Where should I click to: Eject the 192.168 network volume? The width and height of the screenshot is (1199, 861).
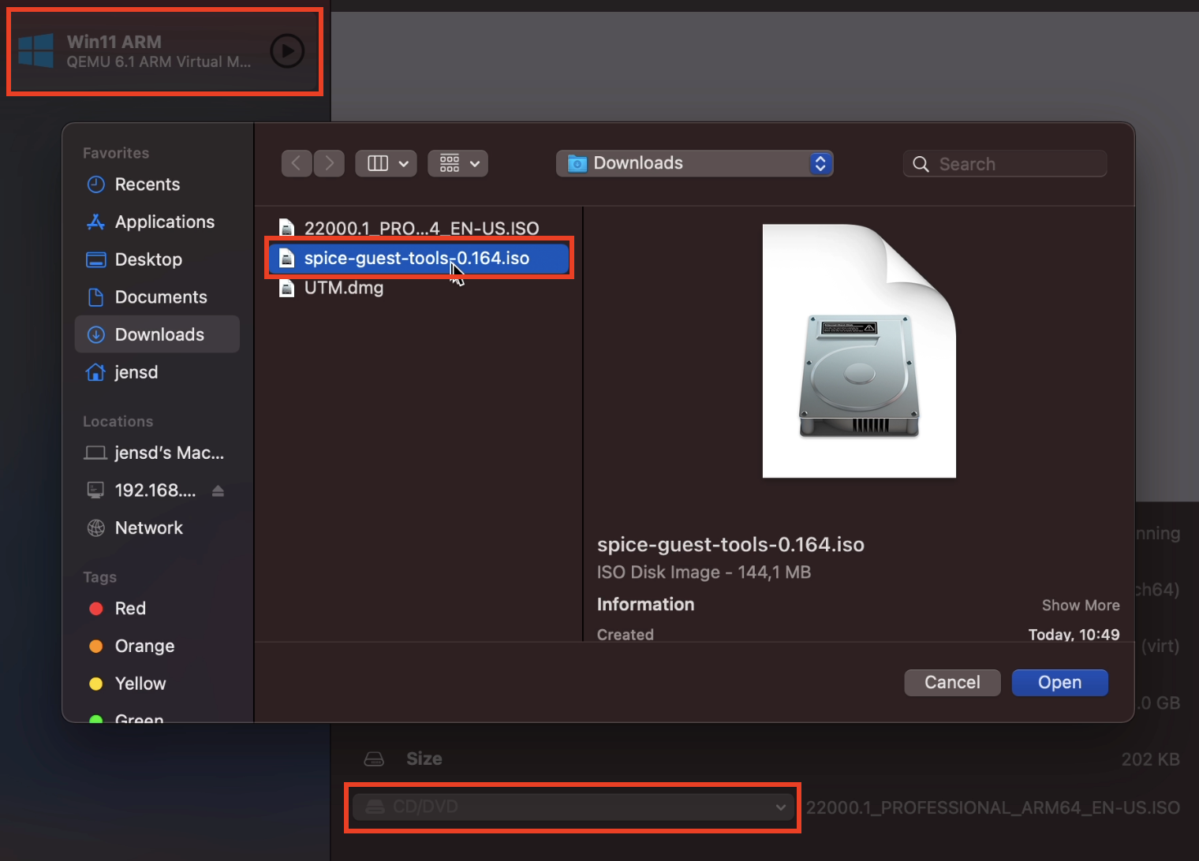point(218,490)
